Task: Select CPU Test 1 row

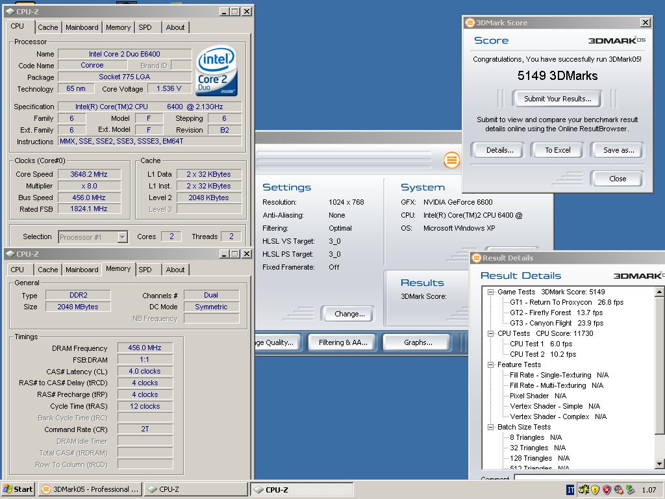Action: tap(541, 344)
